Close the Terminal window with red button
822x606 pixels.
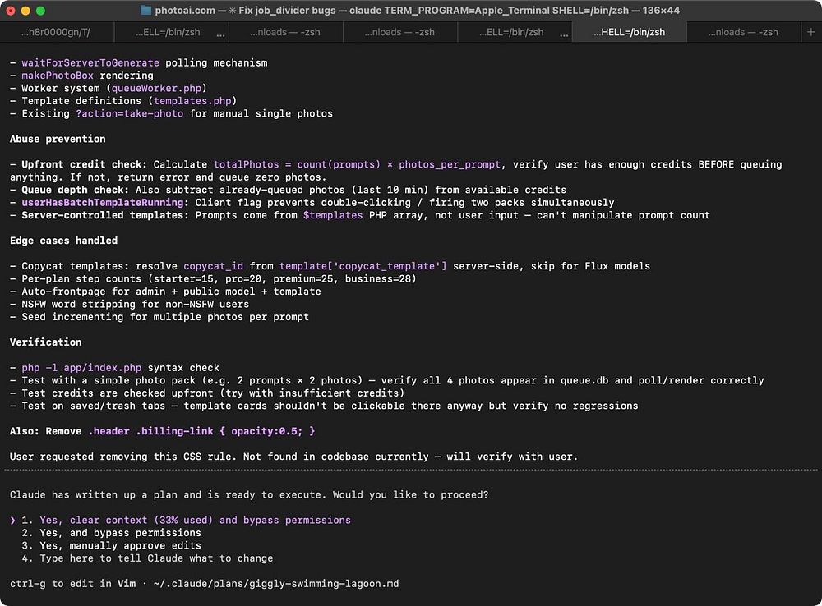pos(11,11)
